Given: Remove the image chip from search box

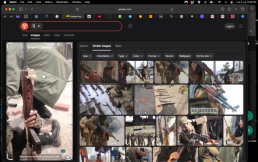Looking at the screenshot, I should tap(39, 26).
